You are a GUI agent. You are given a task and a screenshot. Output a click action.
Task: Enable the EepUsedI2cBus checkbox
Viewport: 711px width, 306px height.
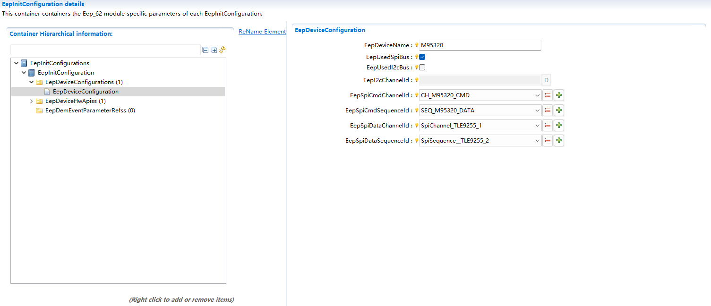(x=422, y=68)
